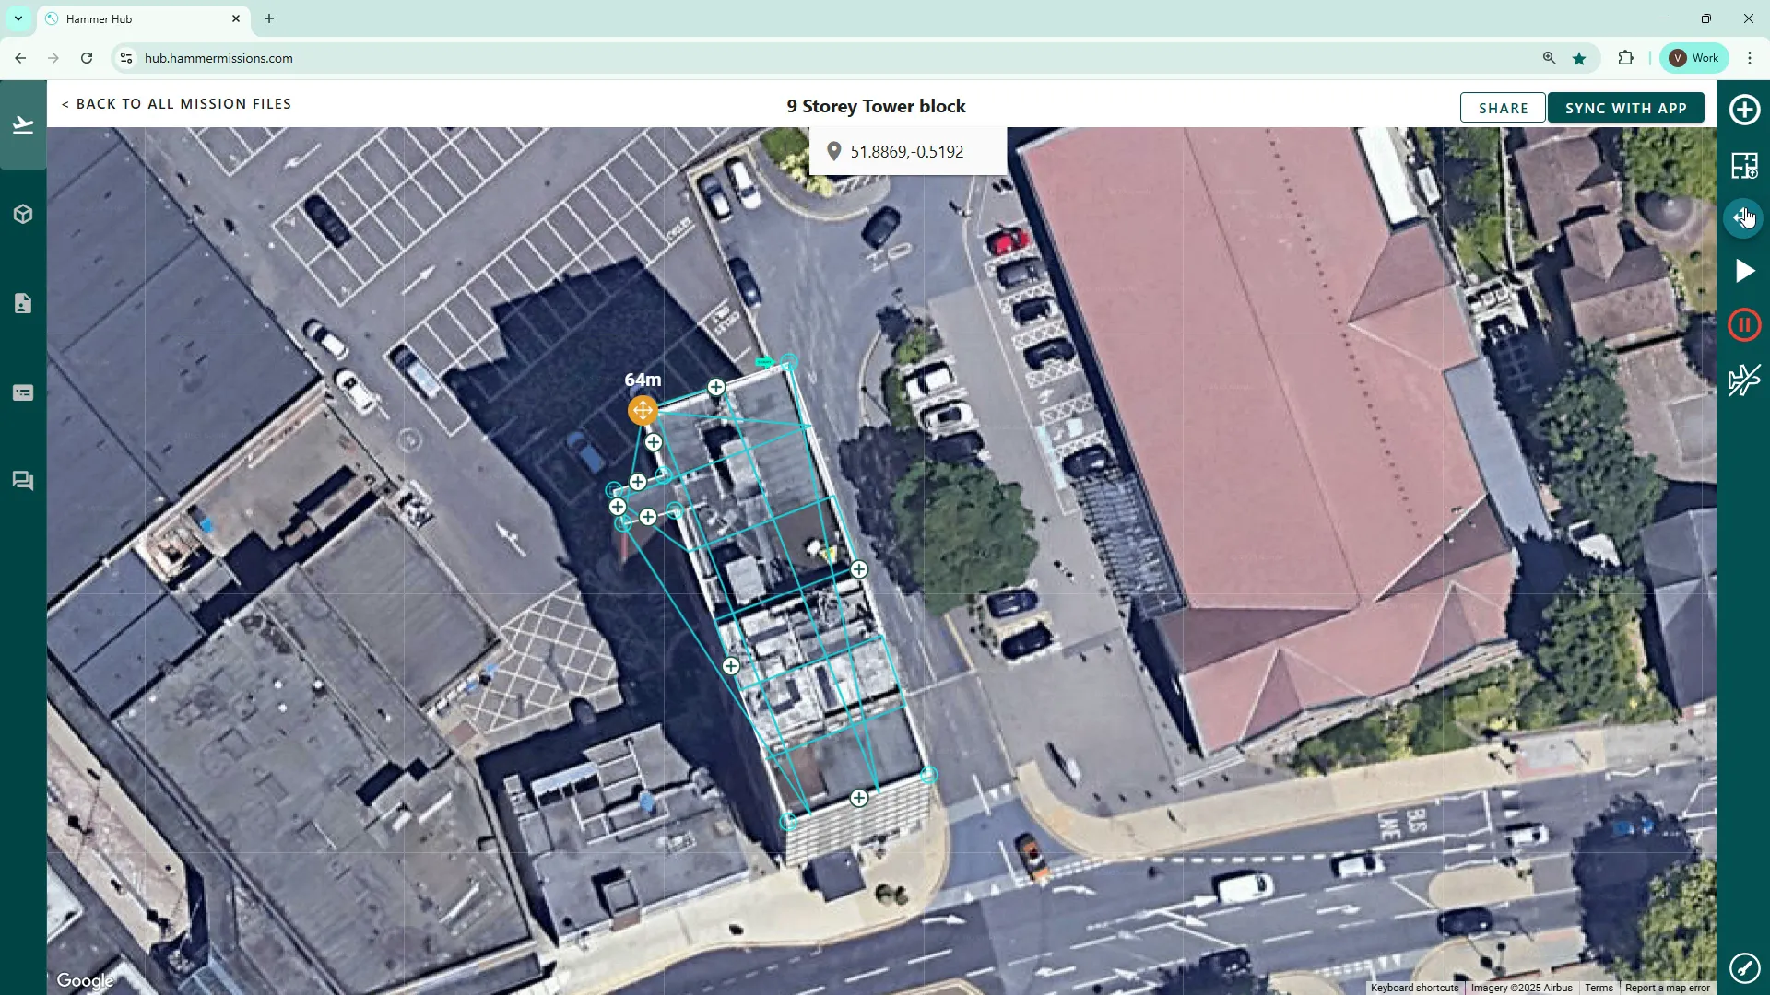Click the SHARE button
Viewport: 1770px width, 995px height.
coord(1503,108)
